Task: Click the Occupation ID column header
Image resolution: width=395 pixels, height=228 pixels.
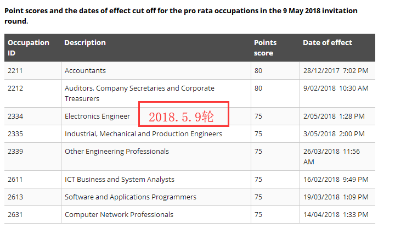Action: [x=29, y=48]
